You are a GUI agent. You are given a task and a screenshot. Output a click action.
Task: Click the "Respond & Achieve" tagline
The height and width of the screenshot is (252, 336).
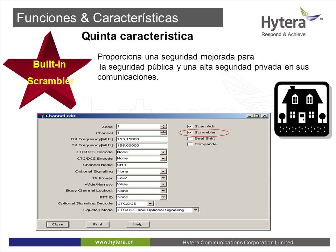tap(283, 35)
